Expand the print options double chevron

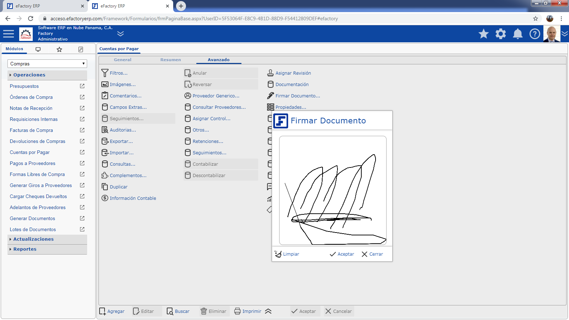click(268, 311)
